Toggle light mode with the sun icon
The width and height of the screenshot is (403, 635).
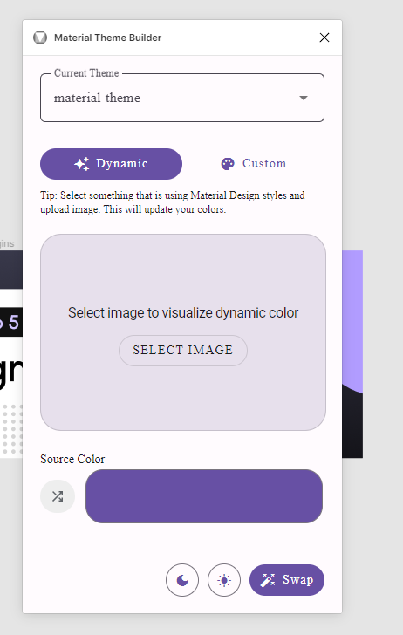224,580
